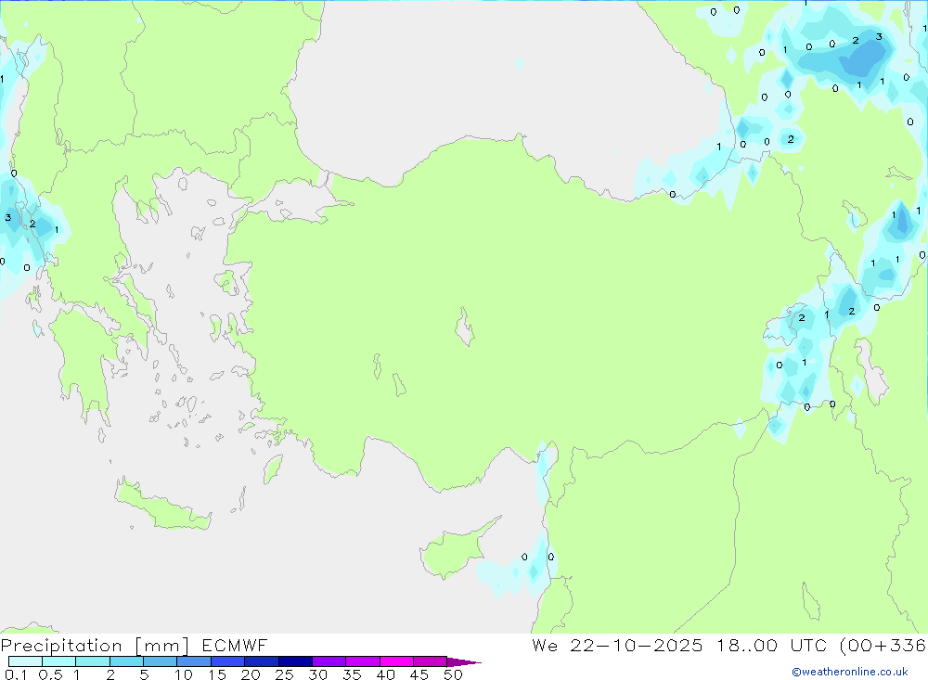928x680 pixels.
Task: Select the 25–30 mm navy legend swatch
Action: click(x=295, y=661)
